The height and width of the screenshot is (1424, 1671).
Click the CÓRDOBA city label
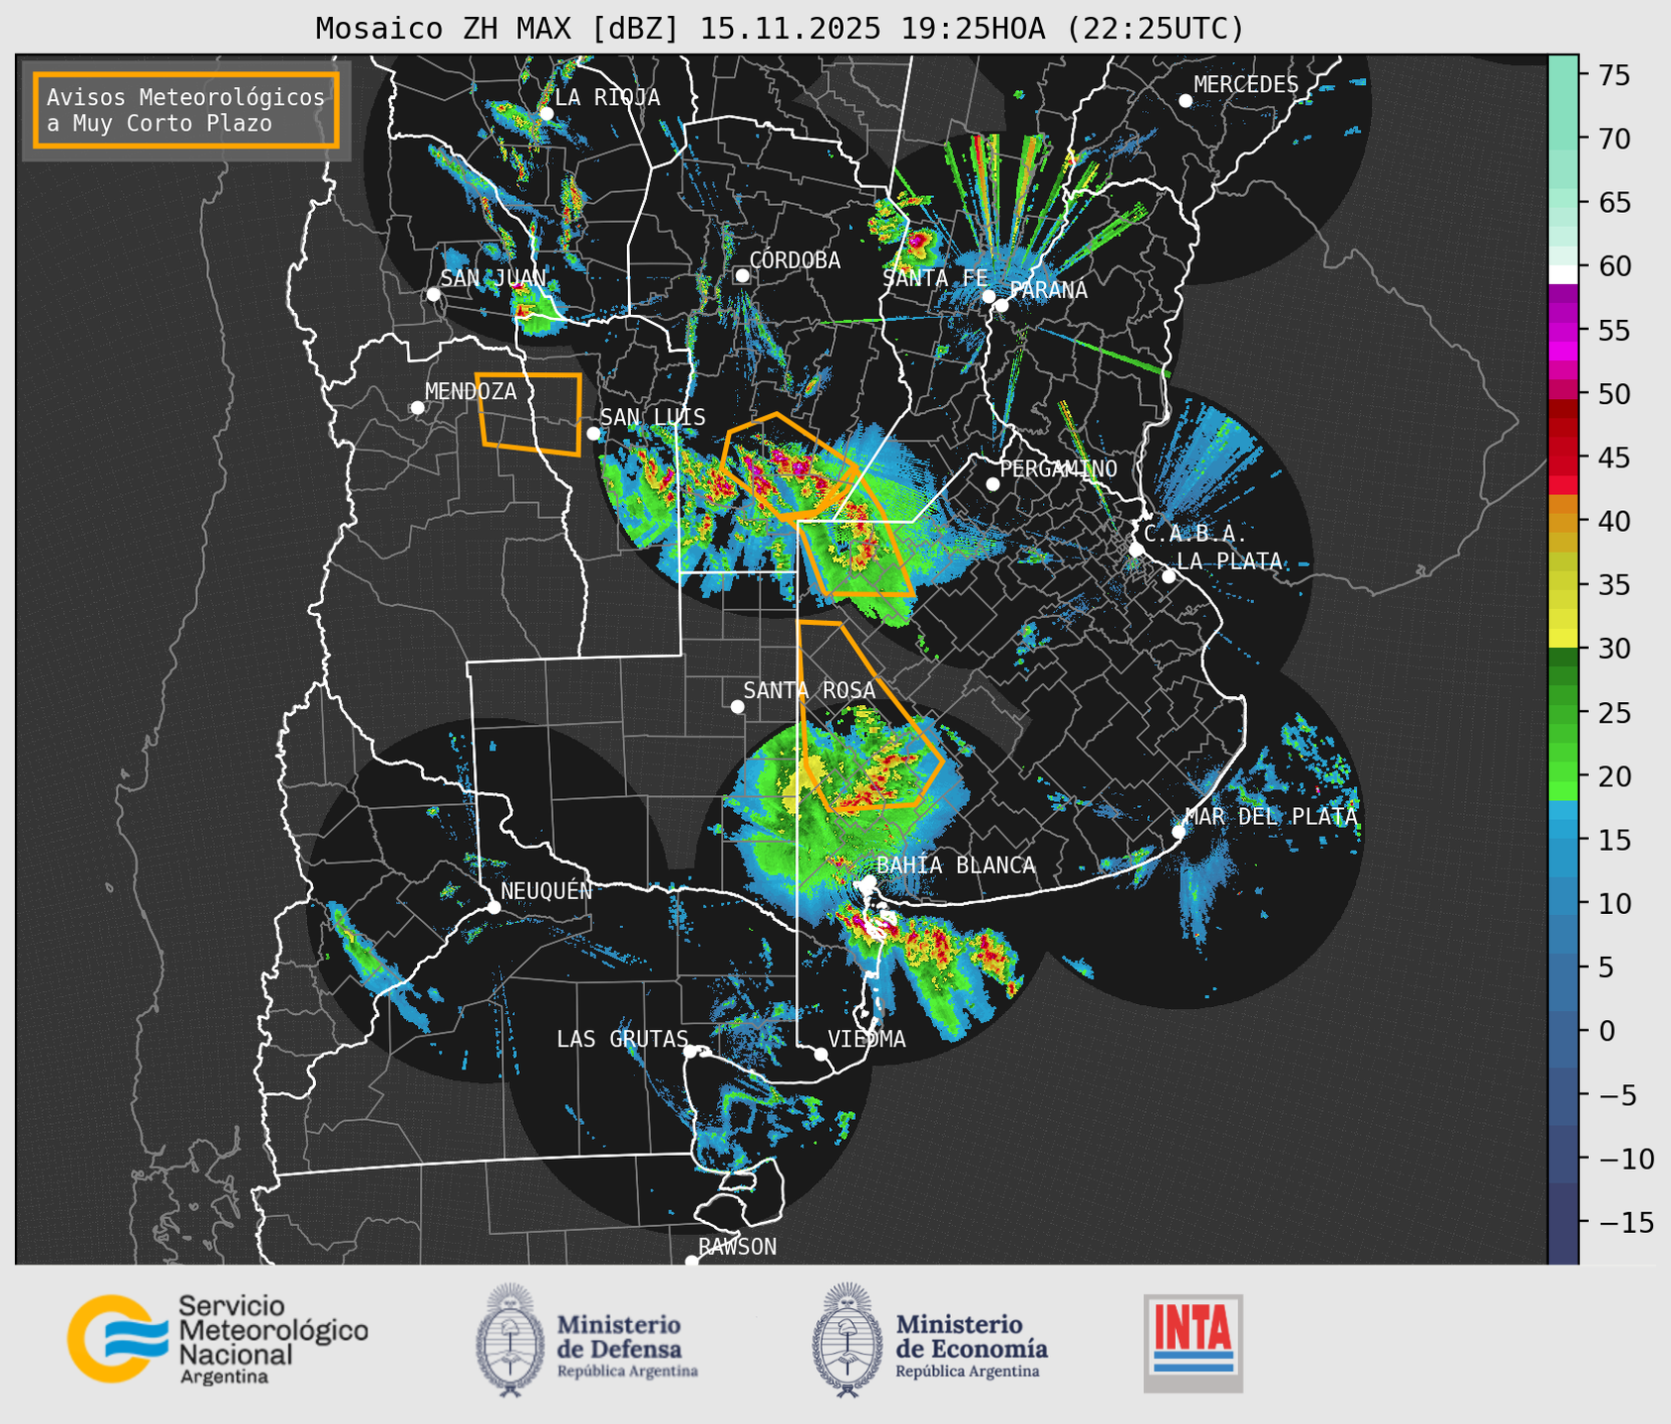tap(794, 260)
